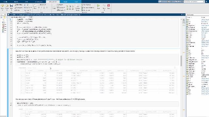Switch to the HOME ribbon tab

pyautogui.click(x=5, y=2)
